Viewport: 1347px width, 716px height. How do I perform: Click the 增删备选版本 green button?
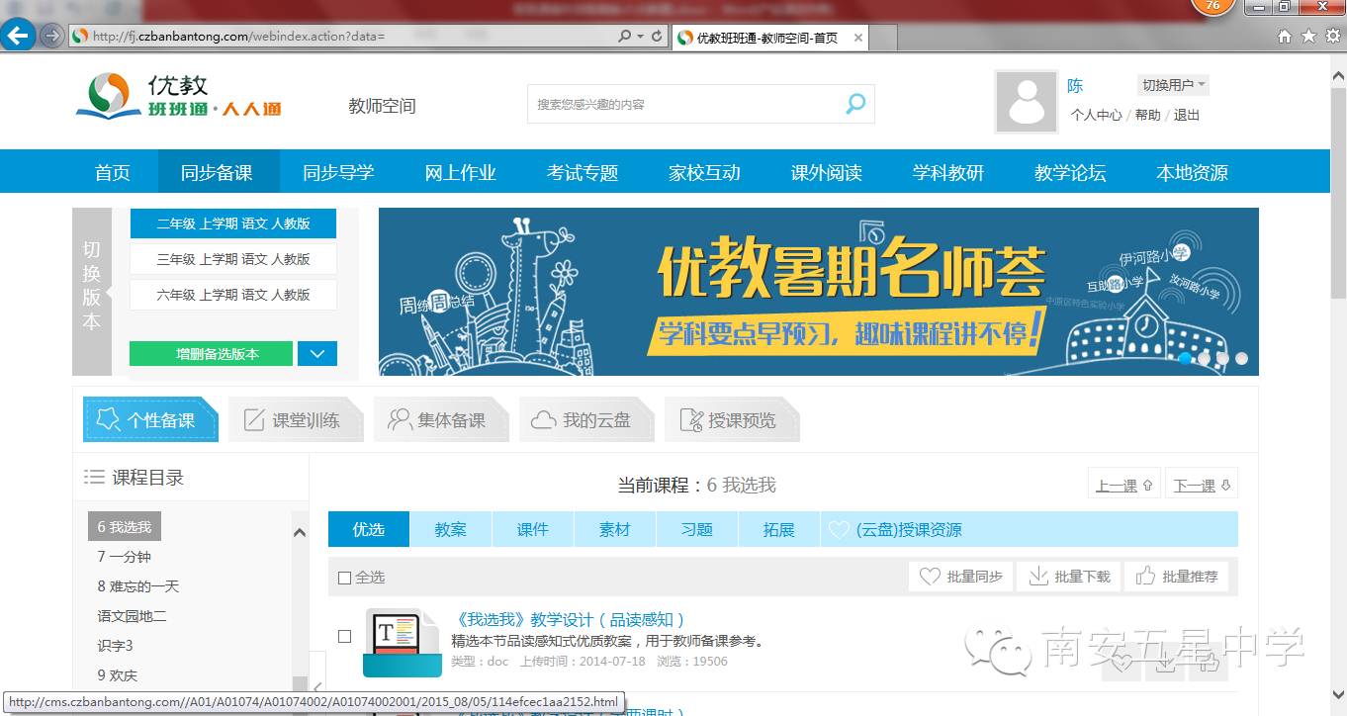(211, 353)
